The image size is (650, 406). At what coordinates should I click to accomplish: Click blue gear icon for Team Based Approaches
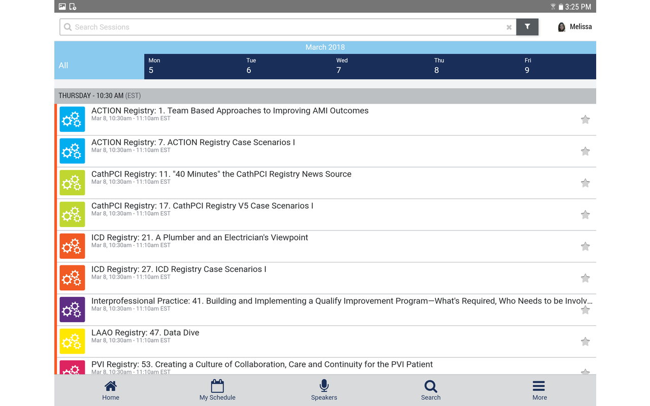tap(72, 119)
